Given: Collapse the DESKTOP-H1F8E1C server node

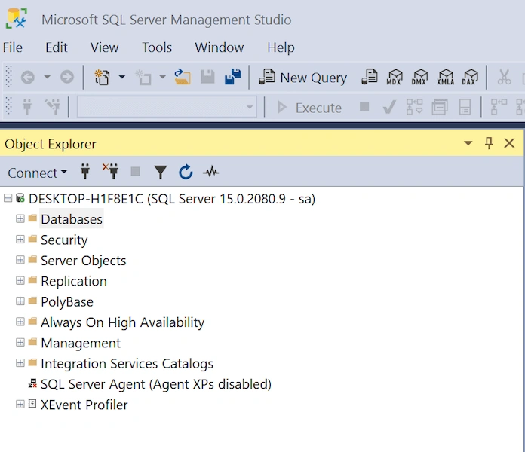Looking at the screenshot, I should 8,199.
